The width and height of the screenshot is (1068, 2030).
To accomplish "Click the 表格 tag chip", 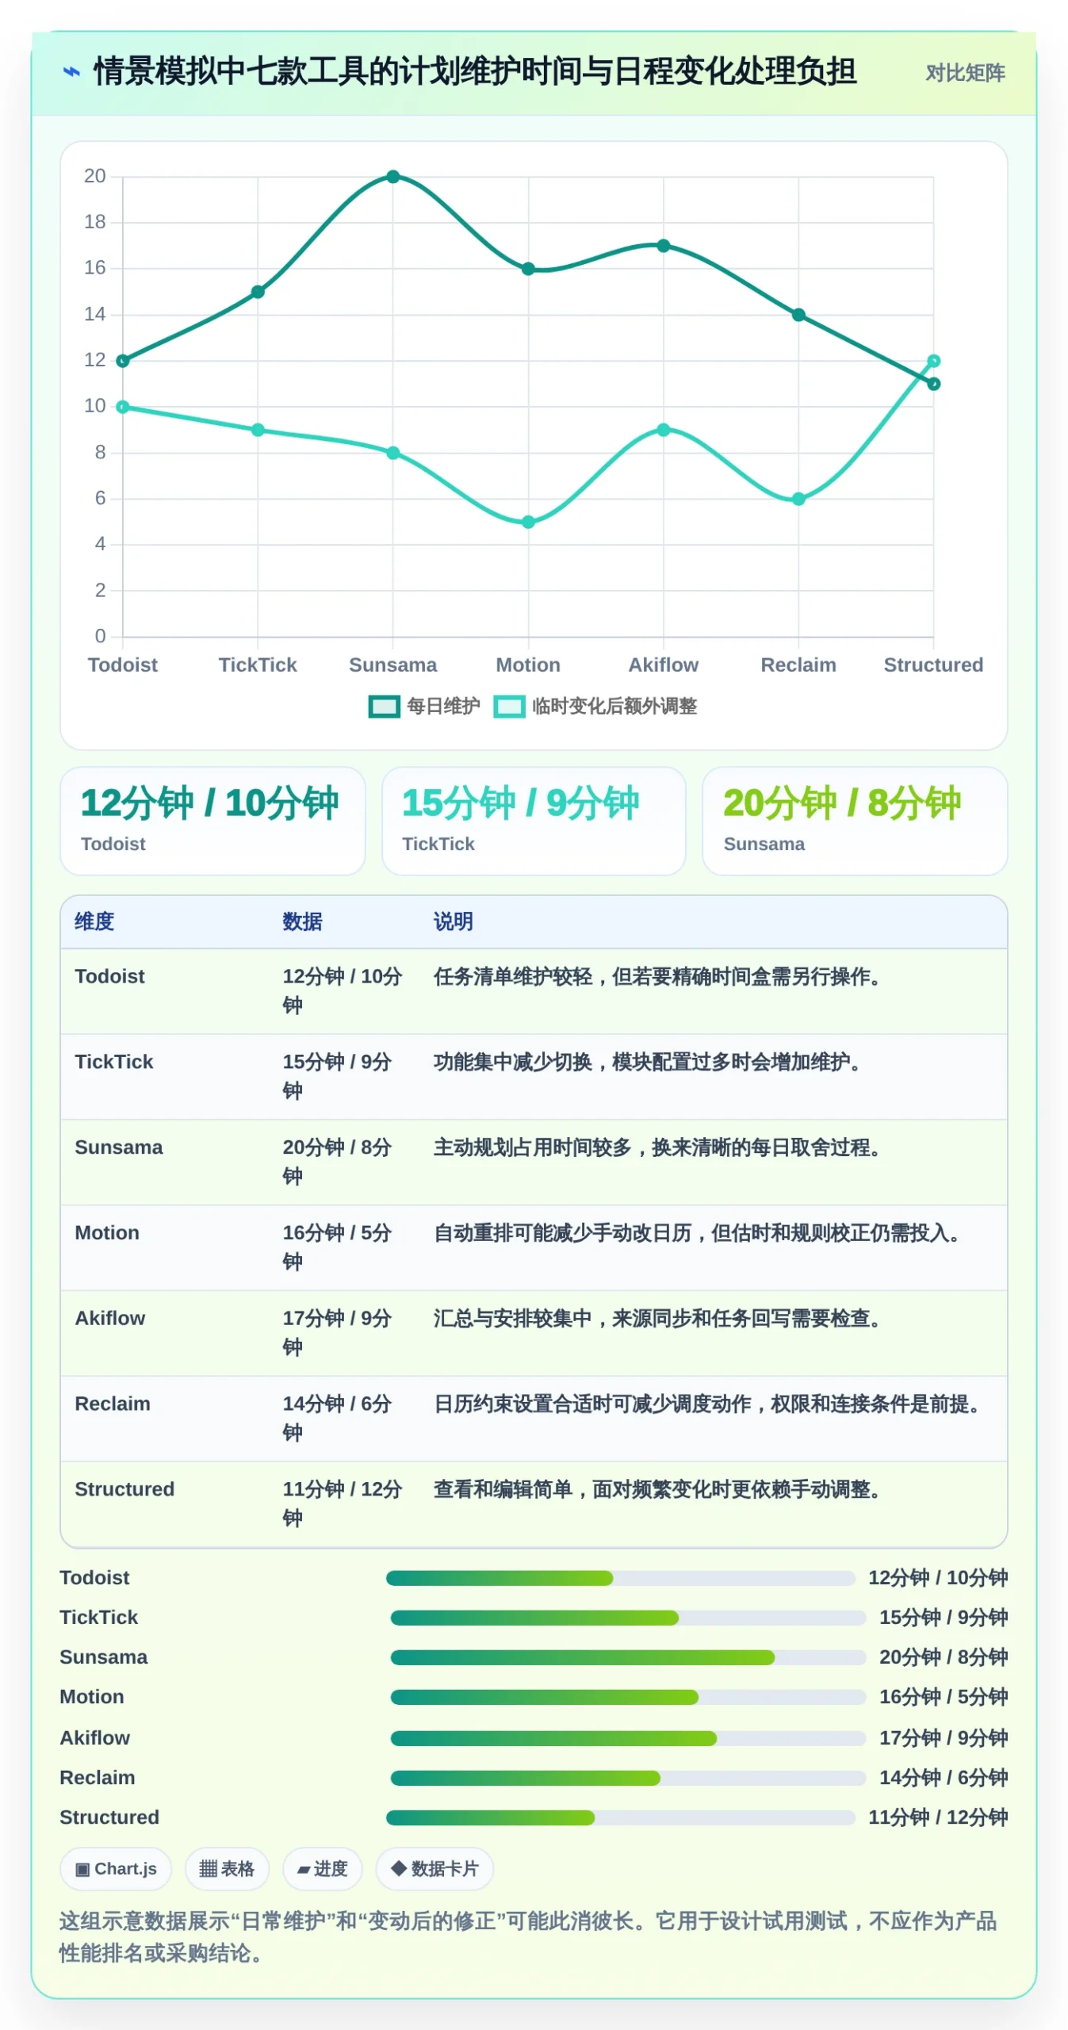I will tap(227, 1869).
